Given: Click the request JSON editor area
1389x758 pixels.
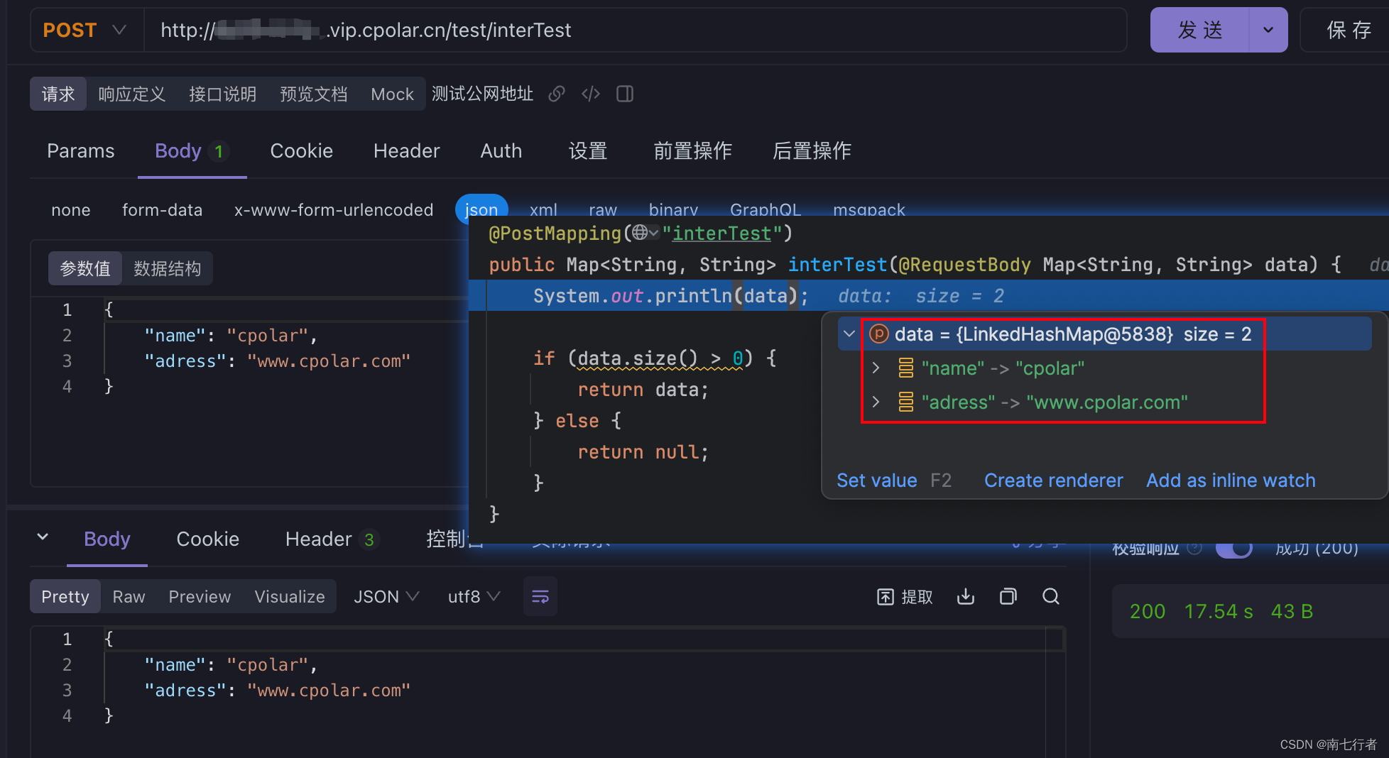Looking at the screenshot, I should point(250,390).
